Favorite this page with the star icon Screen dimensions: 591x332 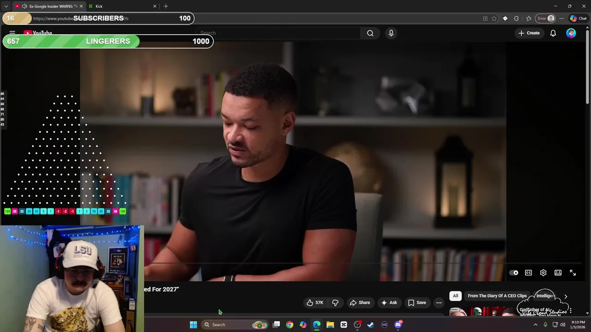pyautogui.click(x=494, y=18)
